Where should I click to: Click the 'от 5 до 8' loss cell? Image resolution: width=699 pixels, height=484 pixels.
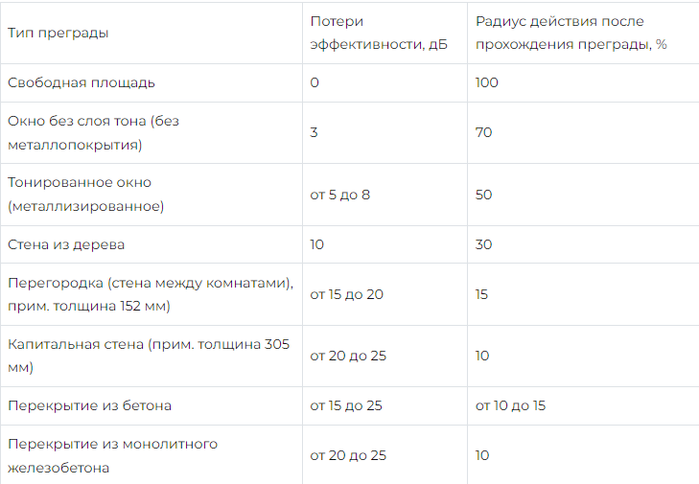pos(339,195)
